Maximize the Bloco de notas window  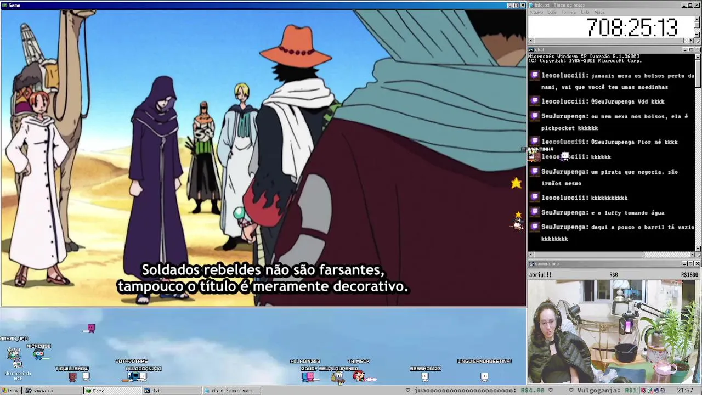691,5
